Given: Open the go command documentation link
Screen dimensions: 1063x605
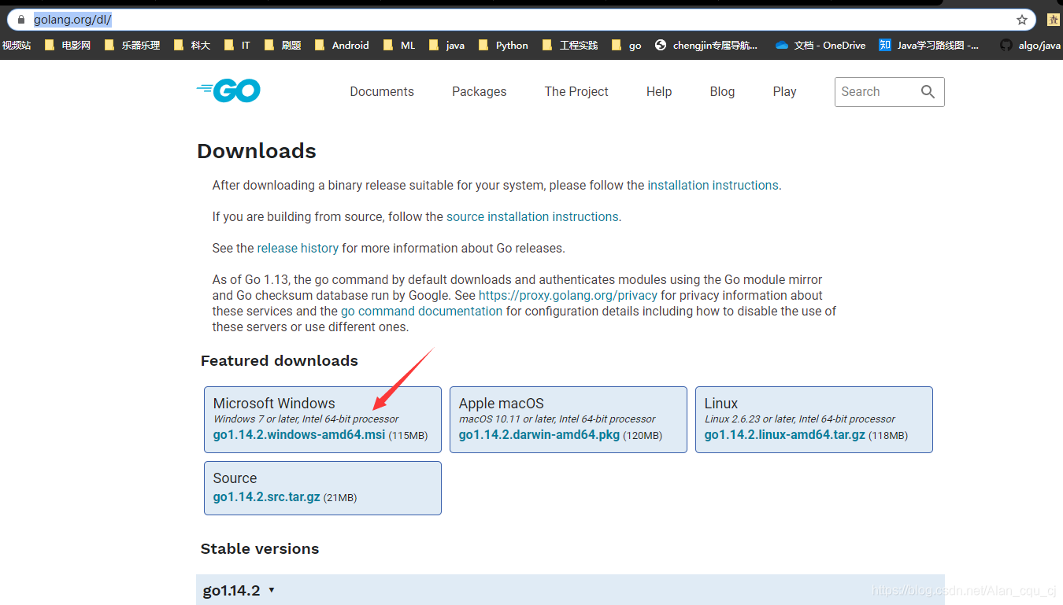Looking at the screenshot, I should click(421, 312).
